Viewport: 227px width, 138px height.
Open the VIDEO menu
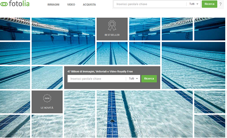pos(71,5)
